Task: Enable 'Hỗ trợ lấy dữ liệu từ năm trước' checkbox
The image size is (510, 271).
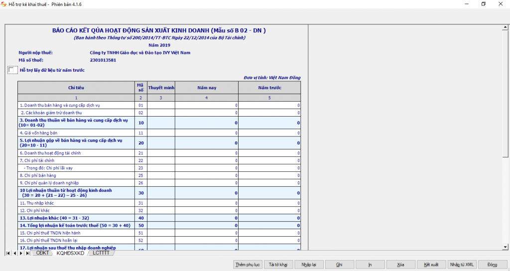Action: click(12, 70)
